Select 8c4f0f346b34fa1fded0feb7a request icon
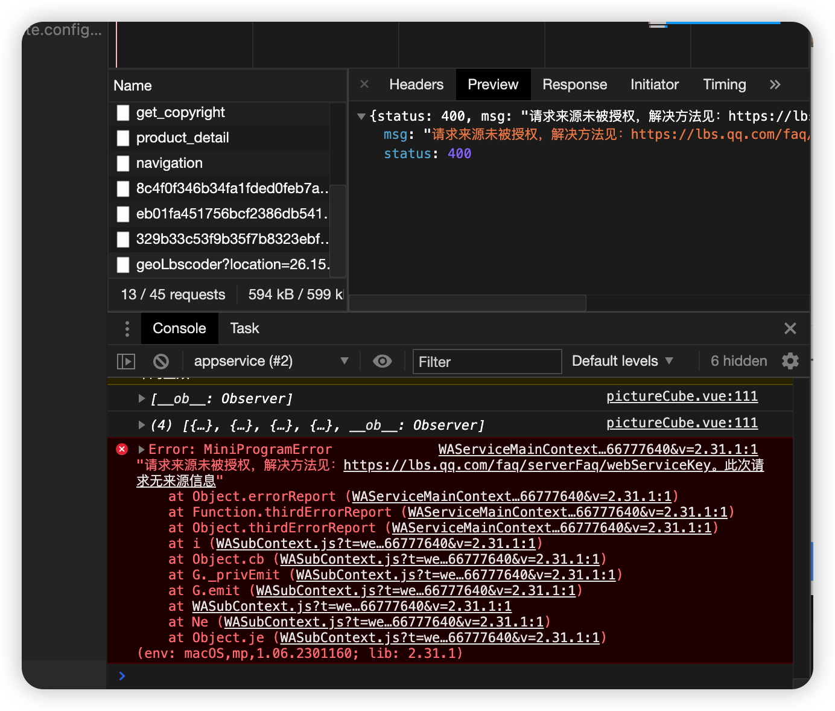 [123, 189]
